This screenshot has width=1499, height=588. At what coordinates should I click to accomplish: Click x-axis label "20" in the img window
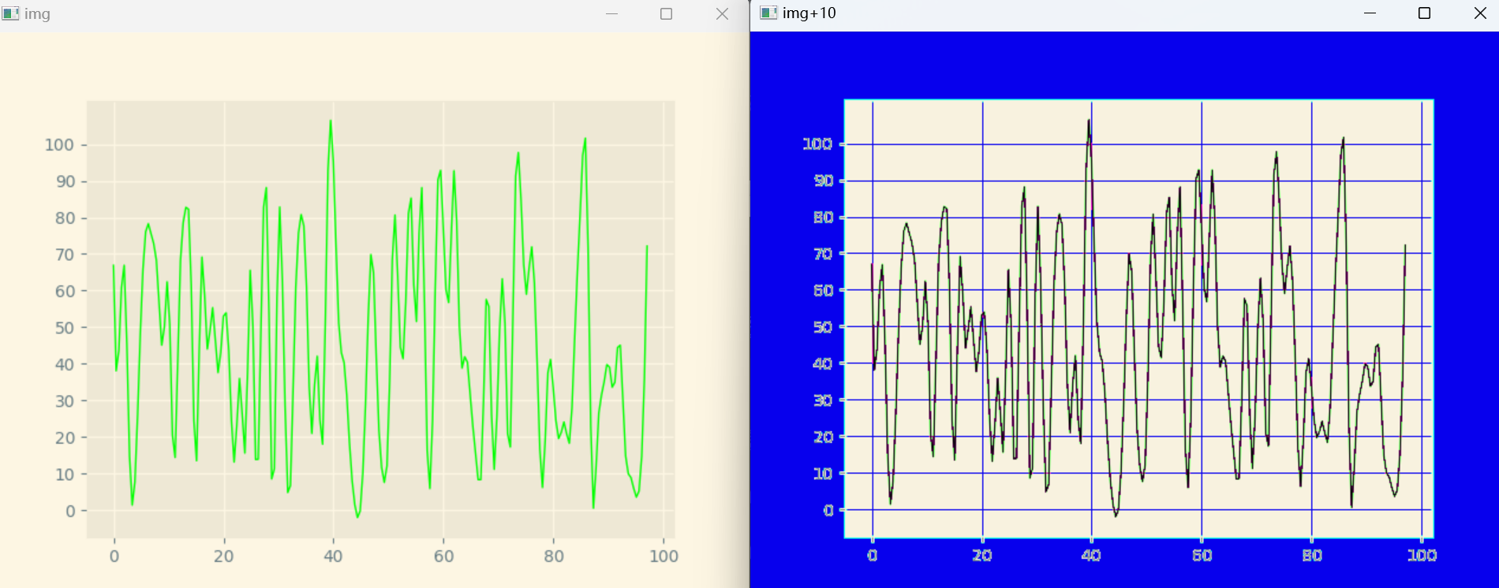[224, 556]
